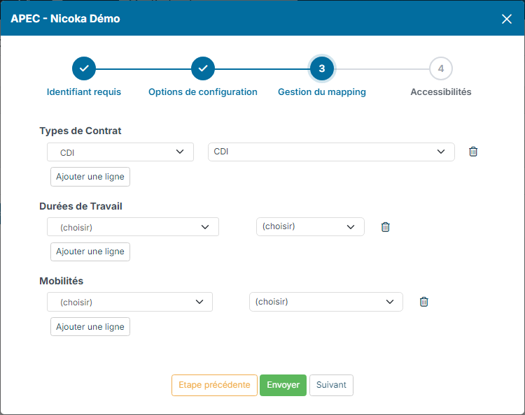Remove the Mobilités mapping row
Viewport: 525px width, 415px height.
(424, 302)
